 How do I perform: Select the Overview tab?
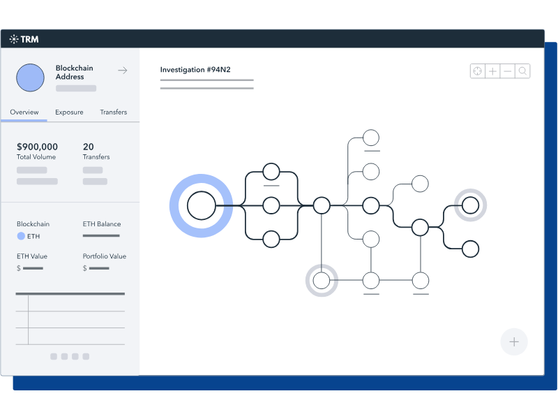pos(24,112)
